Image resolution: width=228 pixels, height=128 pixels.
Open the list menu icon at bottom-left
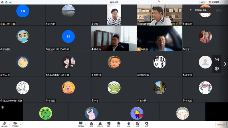2,107
